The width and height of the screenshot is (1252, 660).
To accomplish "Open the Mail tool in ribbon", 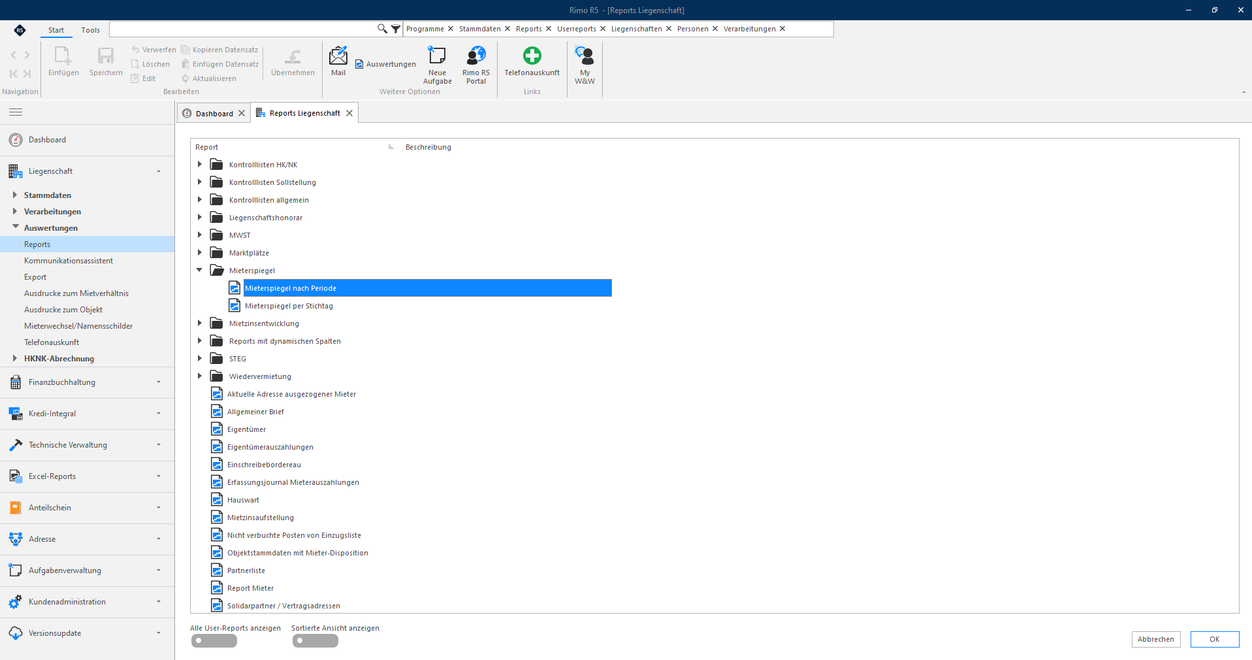I will click(338, 61).
